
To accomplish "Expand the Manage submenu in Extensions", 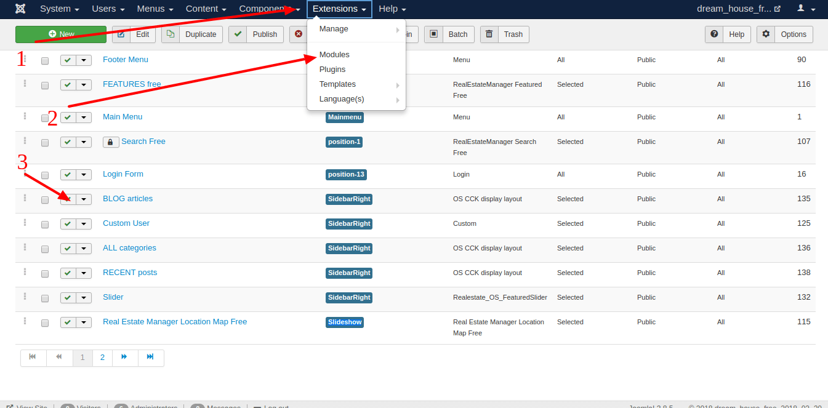I will (x=356, y=29).
